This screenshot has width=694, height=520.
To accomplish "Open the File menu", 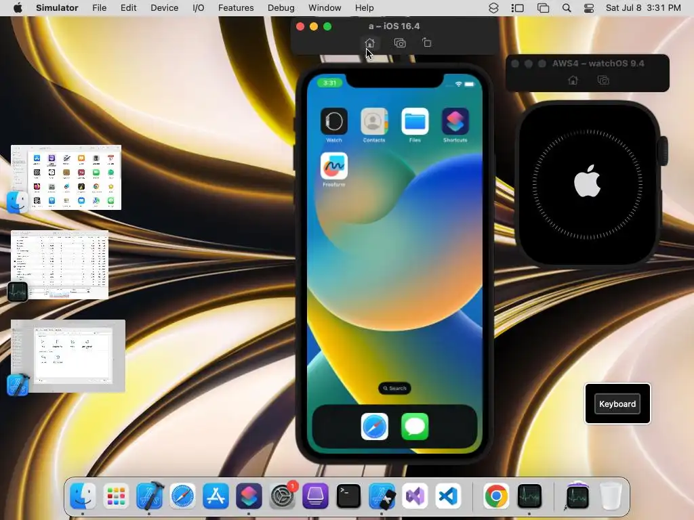I will 99,8.
